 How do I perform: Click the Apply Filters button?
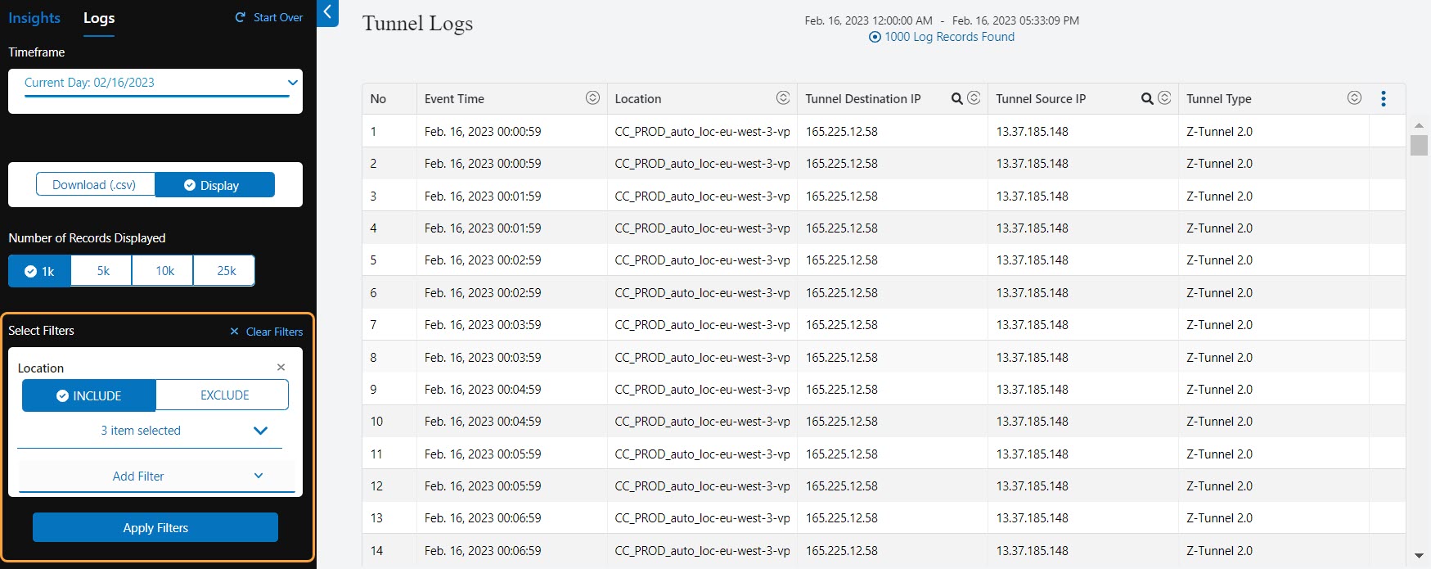155,528
